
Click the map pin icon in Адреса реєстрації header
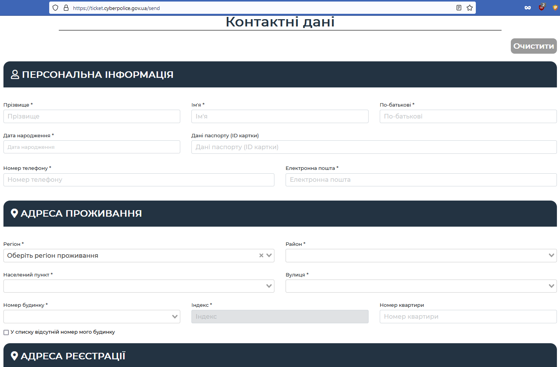click(14, 356)
